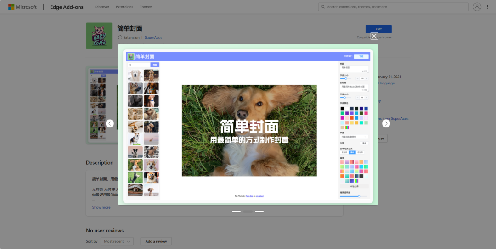Click the 本地上传 button in preview

click(354, 187)
